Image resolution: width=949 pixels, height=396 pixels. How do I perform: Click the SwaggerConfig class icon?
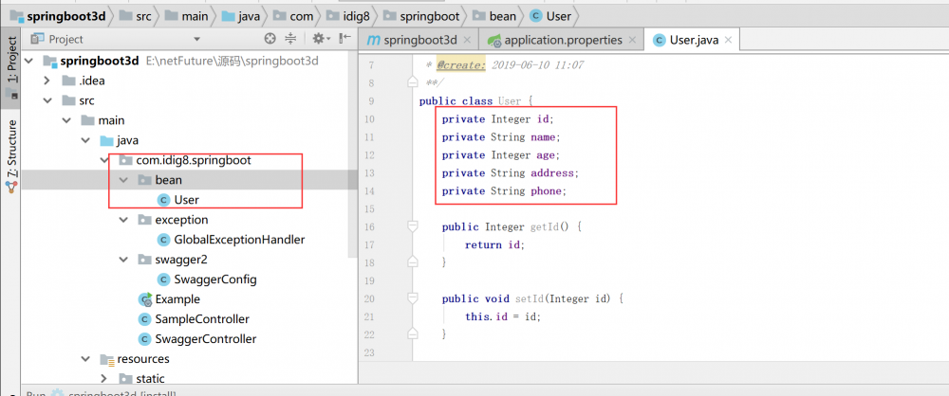click(163, 279)
